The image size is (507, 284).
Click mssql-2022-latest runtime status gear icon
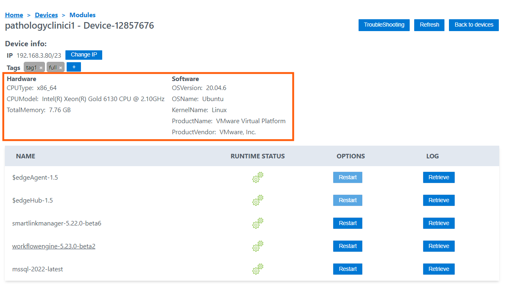[x=258, y=269]
